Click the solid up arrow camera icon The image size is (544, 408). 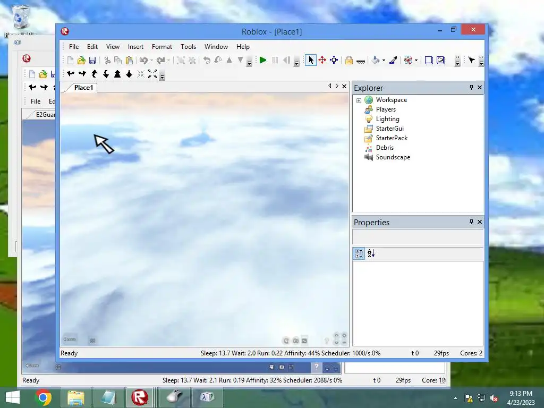(x=117, y=73)
